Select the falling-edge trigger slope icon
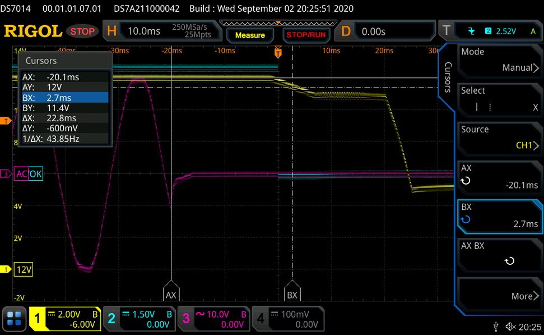Viewport: 544px width, 335px height. (x=471, y=31)
